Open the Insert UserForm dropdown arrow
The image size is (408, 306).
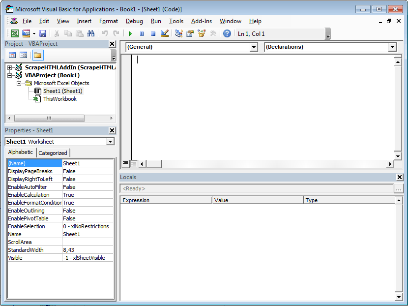pos(34,33)
